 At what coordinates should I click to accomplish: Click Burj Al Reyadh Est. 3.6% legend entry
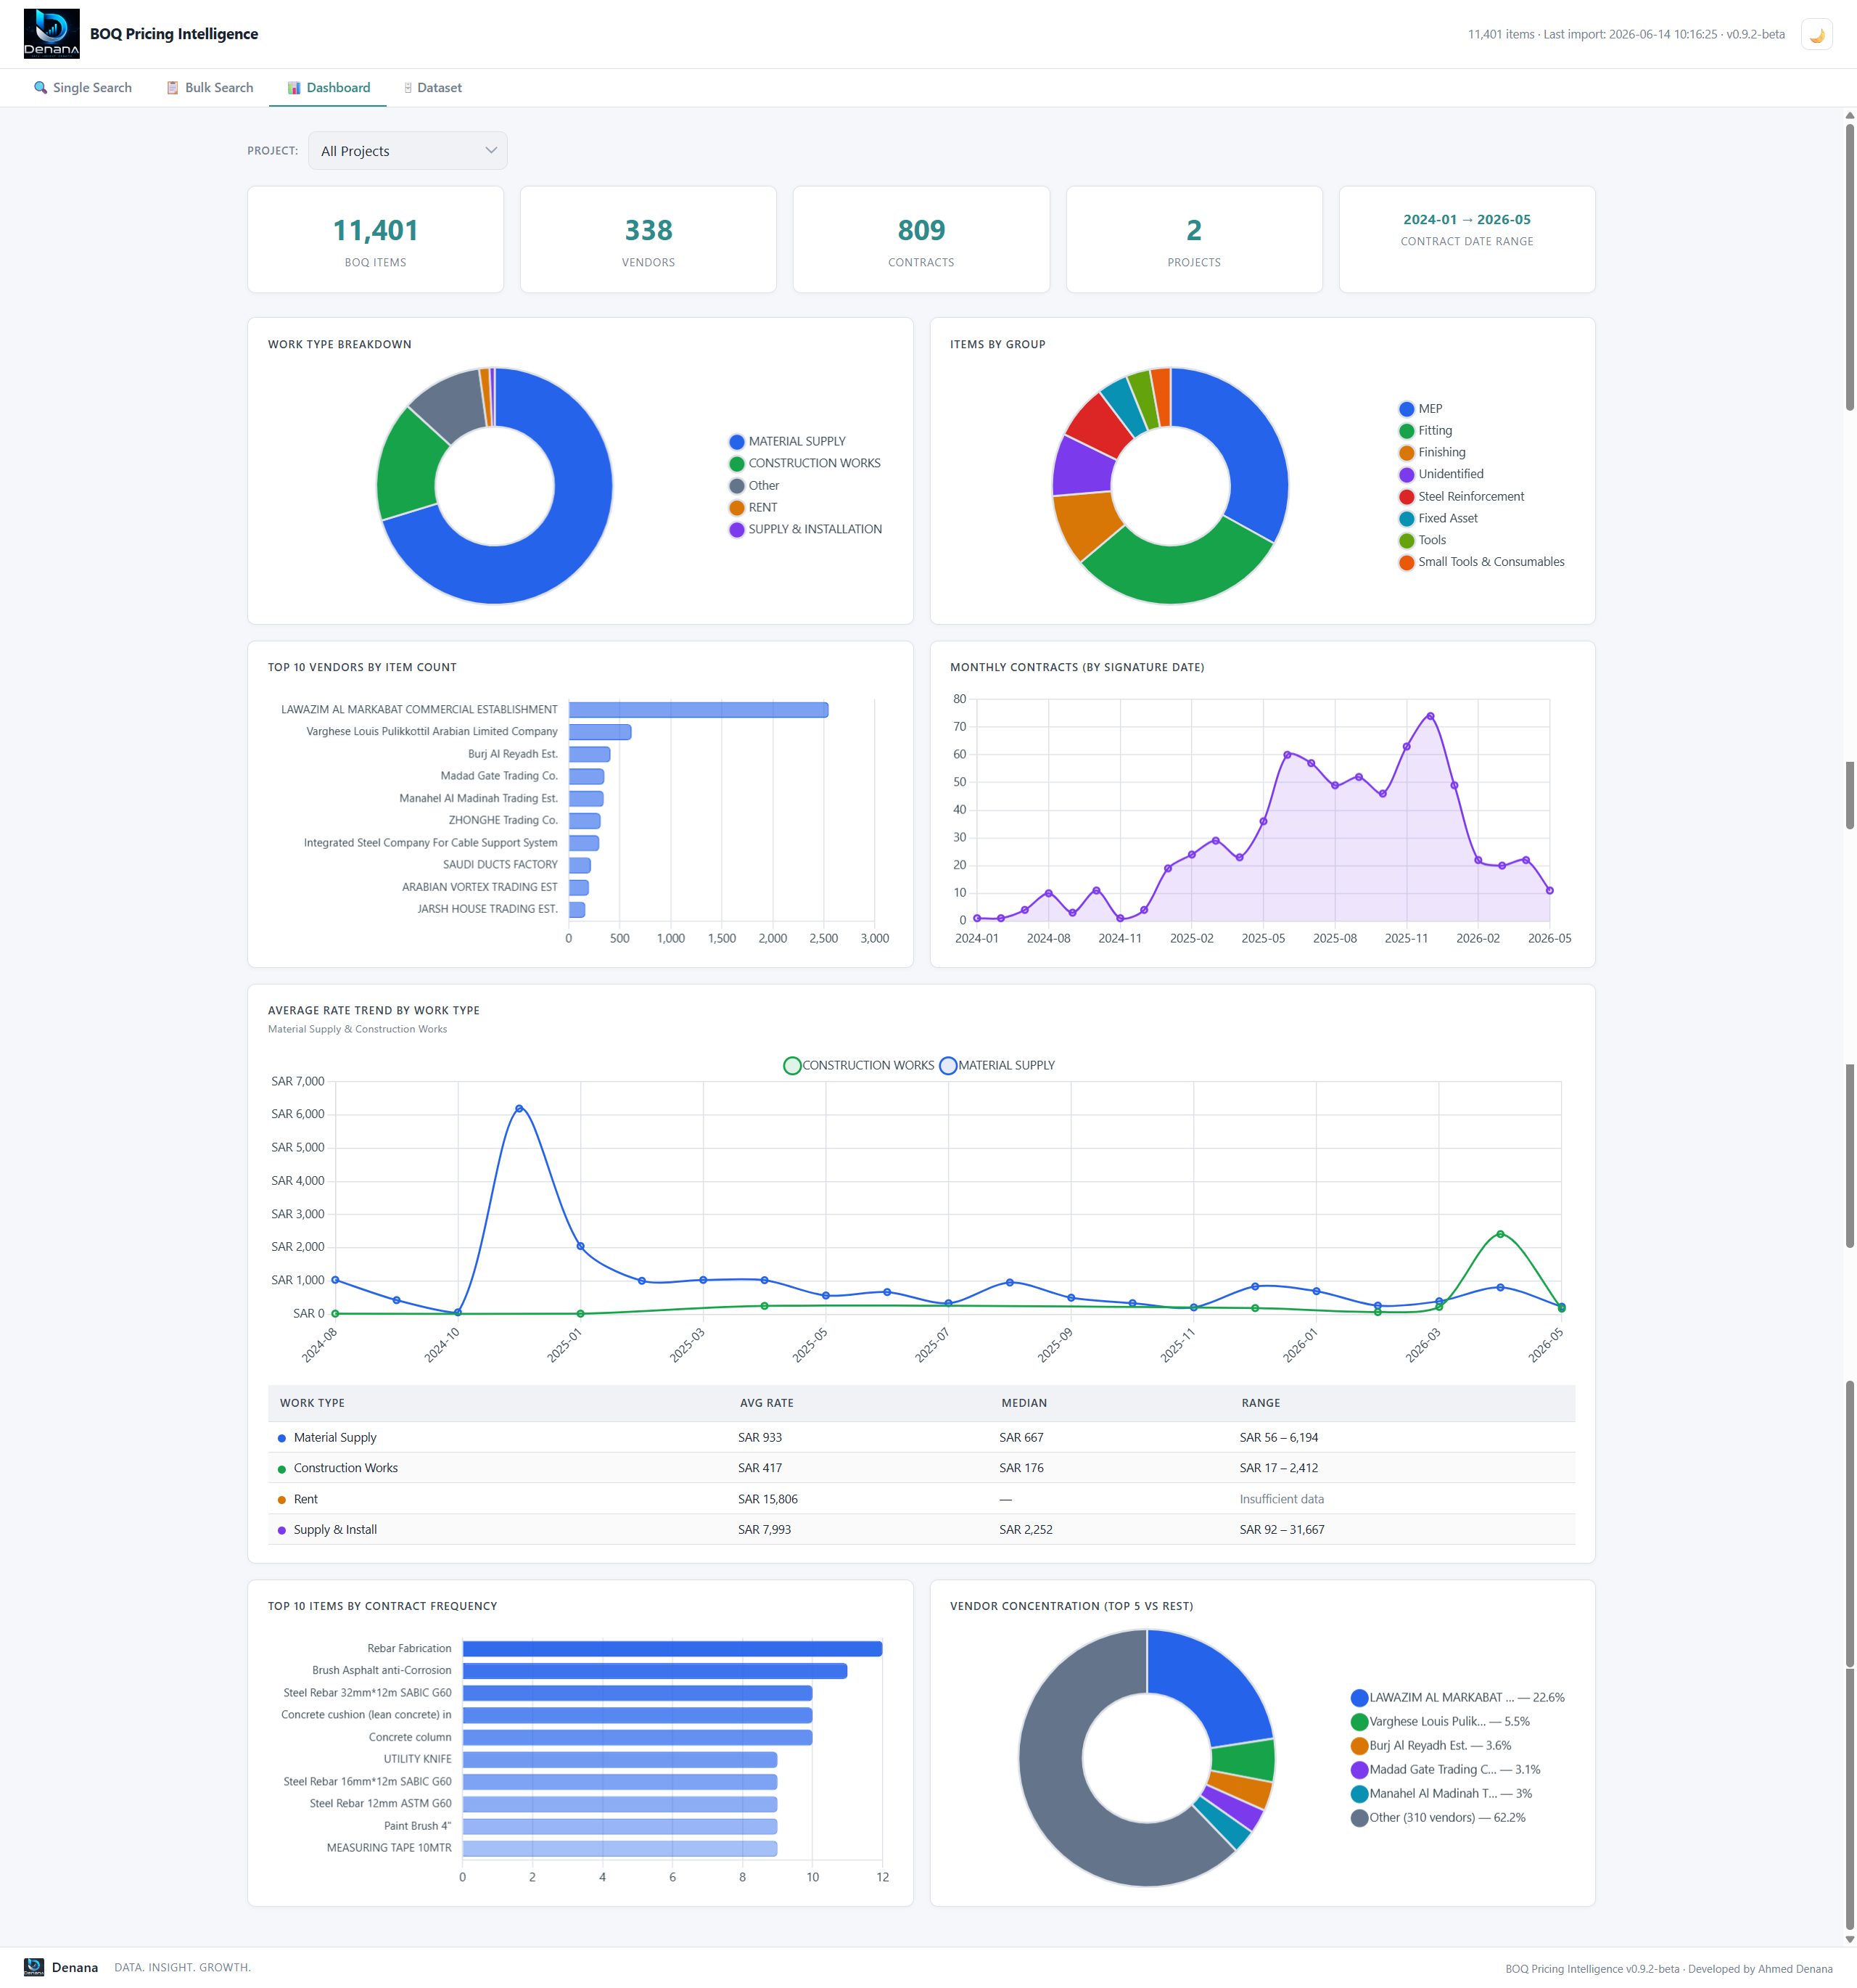tap(1430, 1745)
